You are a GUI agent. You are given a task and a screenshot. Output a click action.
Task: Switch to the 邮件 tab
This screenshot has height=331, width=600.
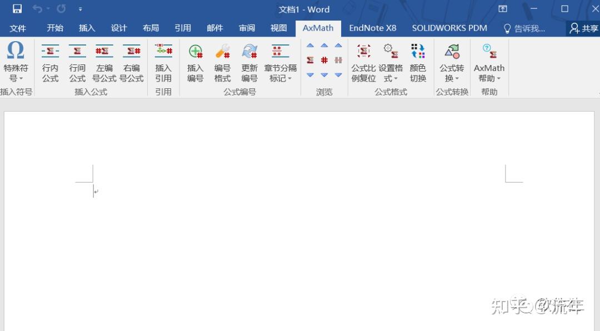215,28
